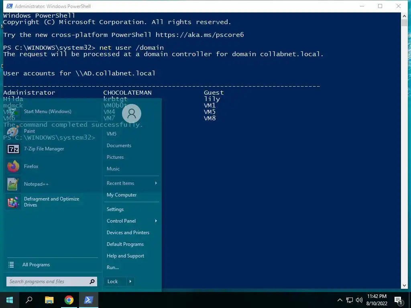Show hidden tray icons chevron
411x308 pixels.
340,300
